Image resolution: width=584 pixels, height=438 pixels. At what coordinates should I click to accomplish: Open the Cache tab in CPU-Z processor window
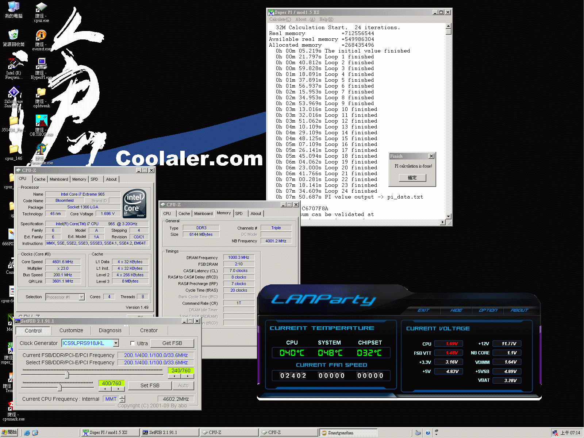40,179
